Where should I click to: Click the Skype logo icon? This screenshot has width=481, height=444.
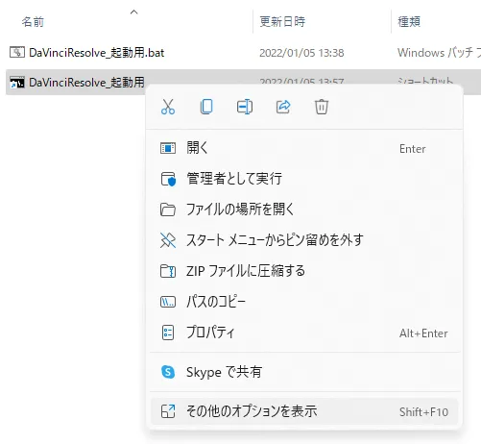168,372
